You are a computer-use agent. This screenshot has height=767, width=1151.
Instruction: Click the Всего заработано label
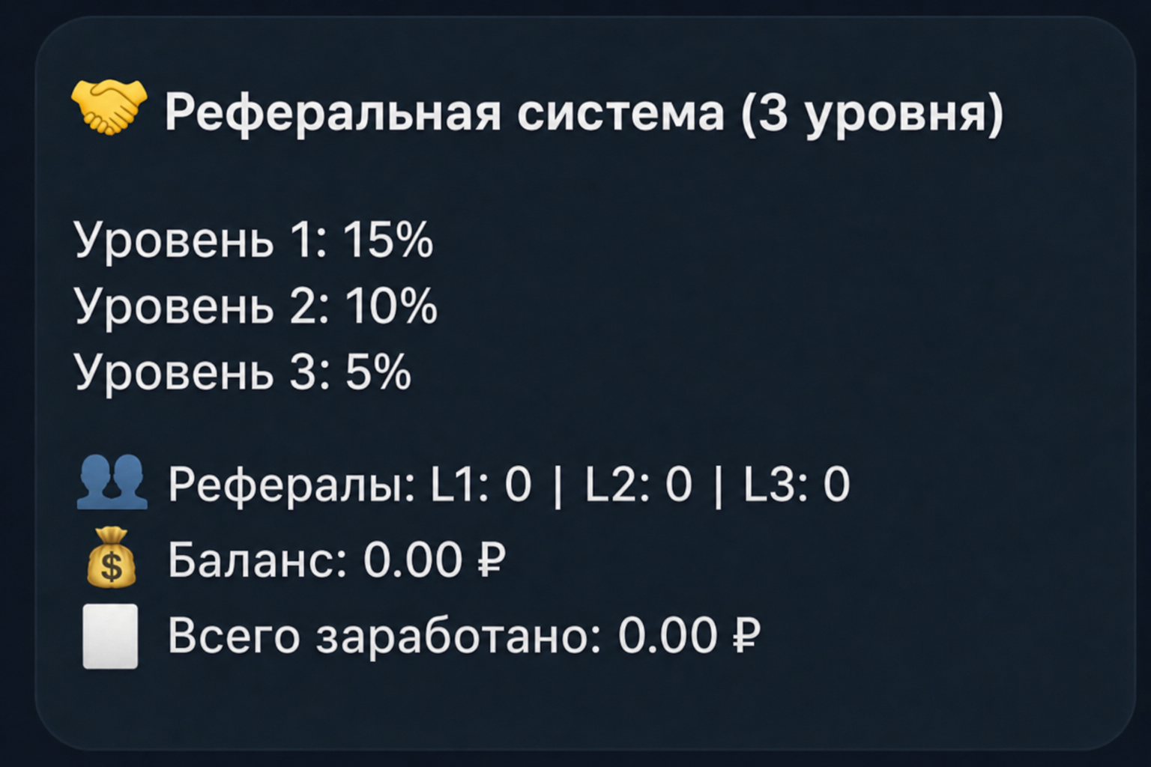point(384,637)
